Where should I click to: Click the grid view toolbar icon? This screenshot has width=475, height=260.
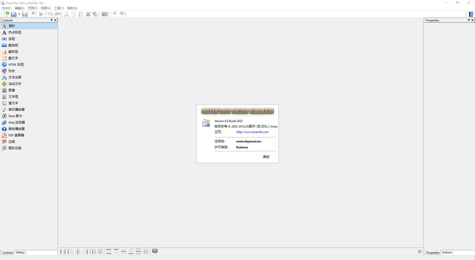coord(104,14)
